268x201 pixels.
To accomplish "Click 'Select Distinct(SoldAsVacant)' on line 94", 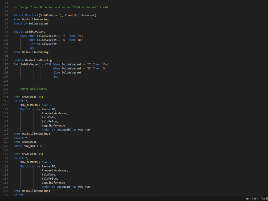I will pyautogui.click(x=38, y=15).
